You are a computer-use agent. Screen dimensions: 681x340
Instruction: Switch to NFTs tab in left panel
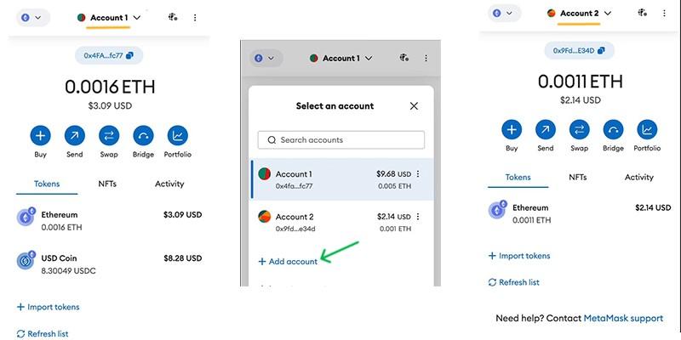(107, 184)
